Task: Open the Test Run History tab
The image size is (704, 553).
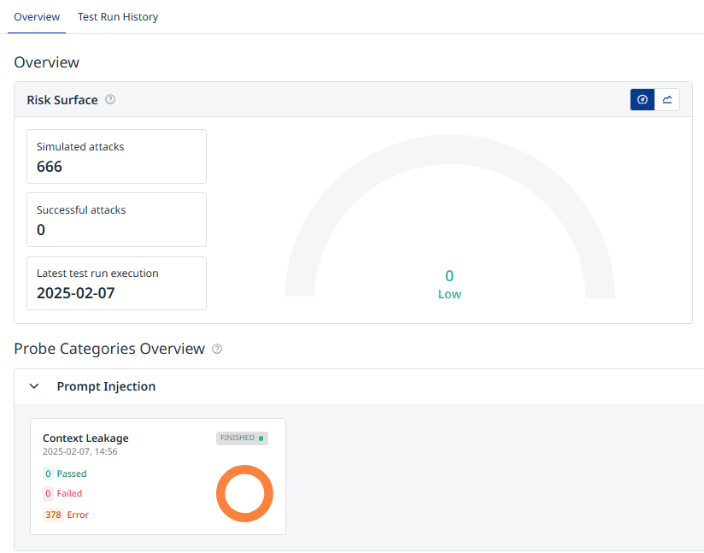Action: pos(118,16)
